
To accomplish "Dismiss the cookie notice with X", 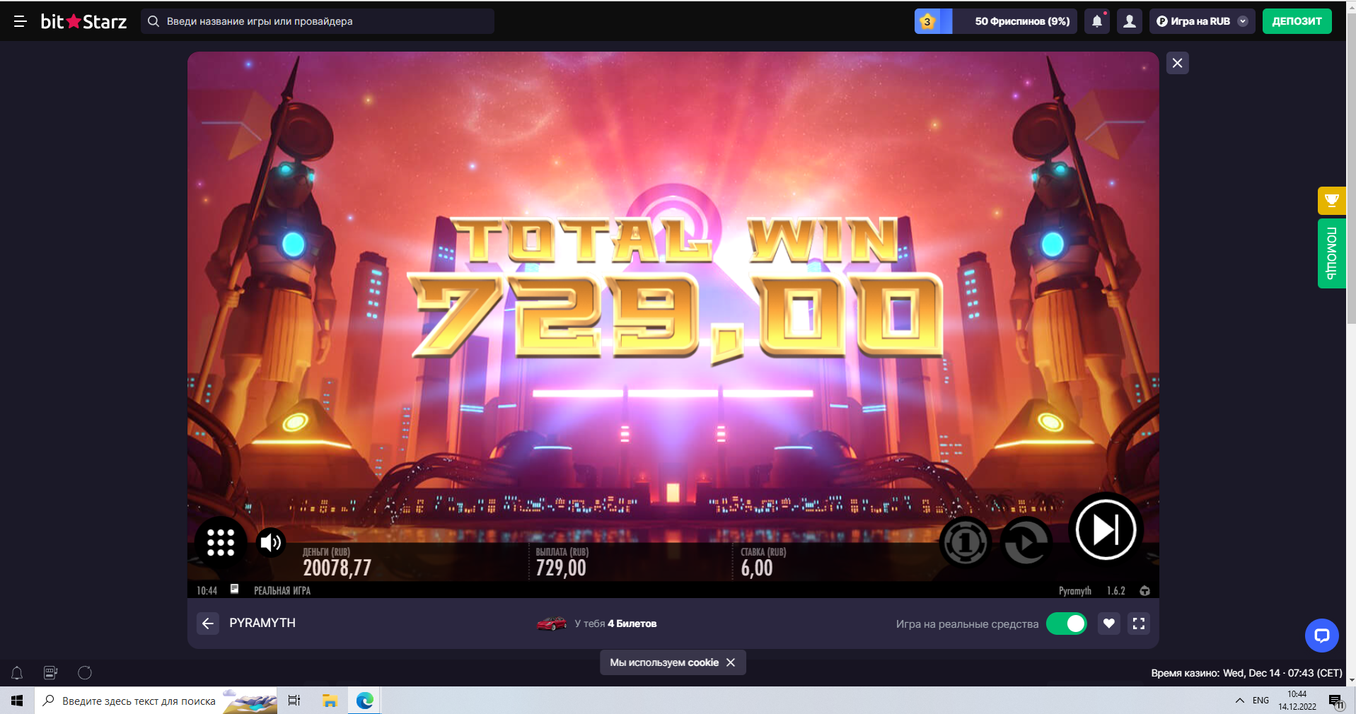I will click(731, 662).
